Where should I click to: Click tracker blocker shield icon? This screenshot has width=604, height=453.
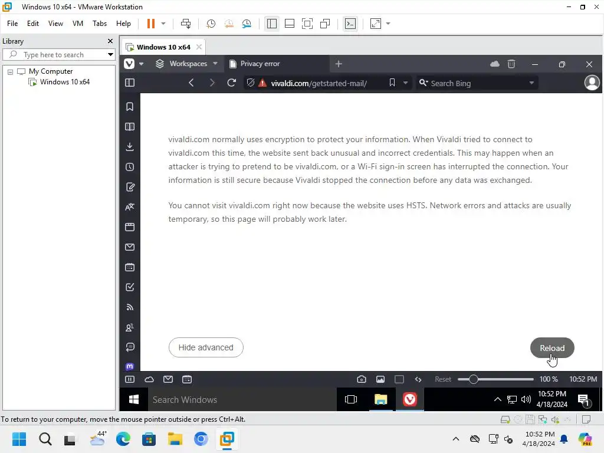pos(250,83)
